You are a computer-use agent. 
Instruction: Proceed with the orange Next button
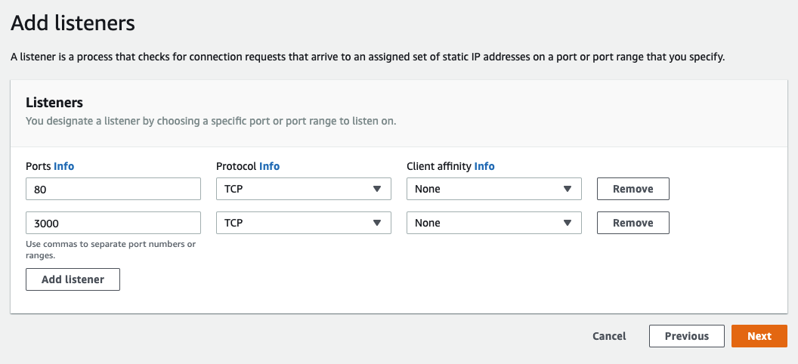pos(759,336)
